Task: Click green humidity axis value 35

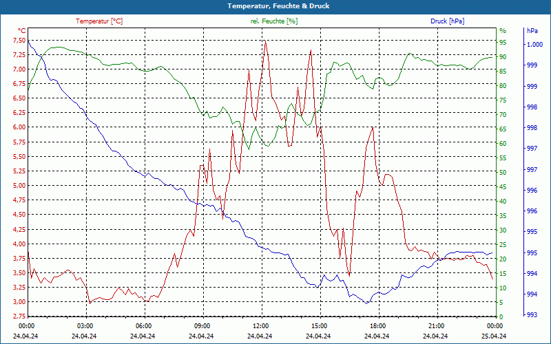Action: pyautogui.click(x=503, y=216)
